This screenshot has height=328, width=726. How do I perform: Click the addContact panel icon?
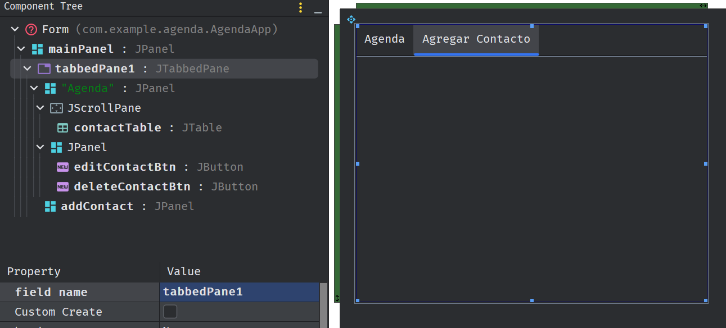pos(50,207)
